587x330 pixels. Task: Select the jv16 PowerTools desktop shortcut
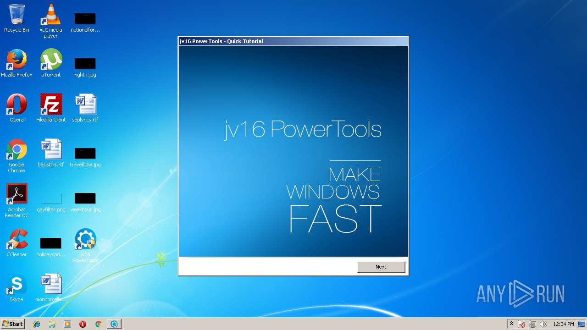tap(85, 246)
